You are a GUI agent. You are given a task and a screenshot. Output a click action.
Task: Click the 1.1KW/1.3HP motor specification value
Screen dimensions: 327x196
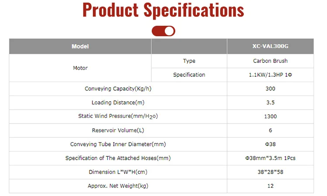[x=270, y=75]
